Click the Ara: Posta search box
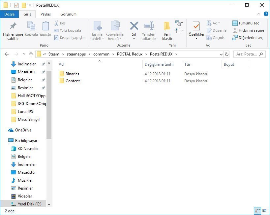The height and width of the screenshot is (215, 270). 249,54
